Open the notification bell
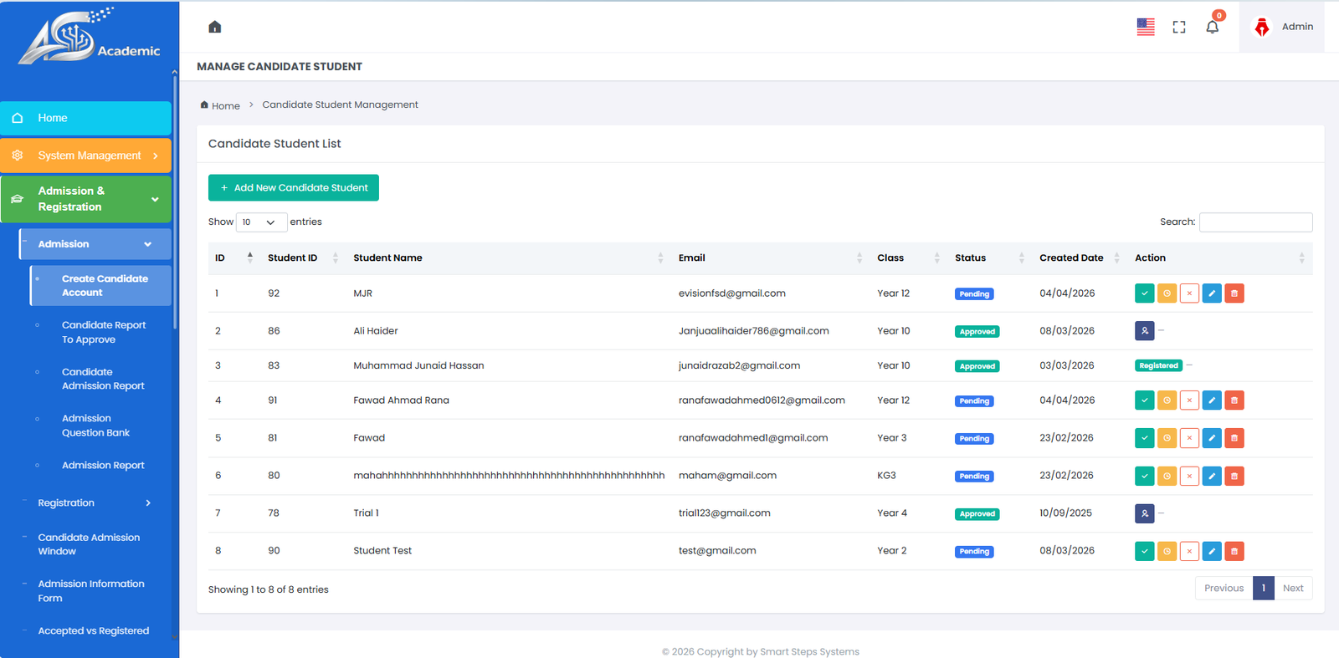This screenshot has height=658, width=1339. pos(1212,28)
